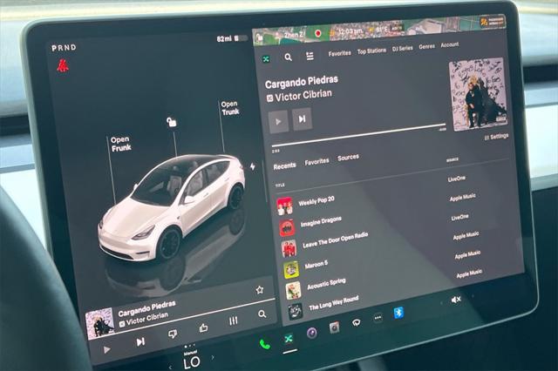Open the equalizer sliders icon
This screenshot has width=558, height=371.
coord(233,320)
